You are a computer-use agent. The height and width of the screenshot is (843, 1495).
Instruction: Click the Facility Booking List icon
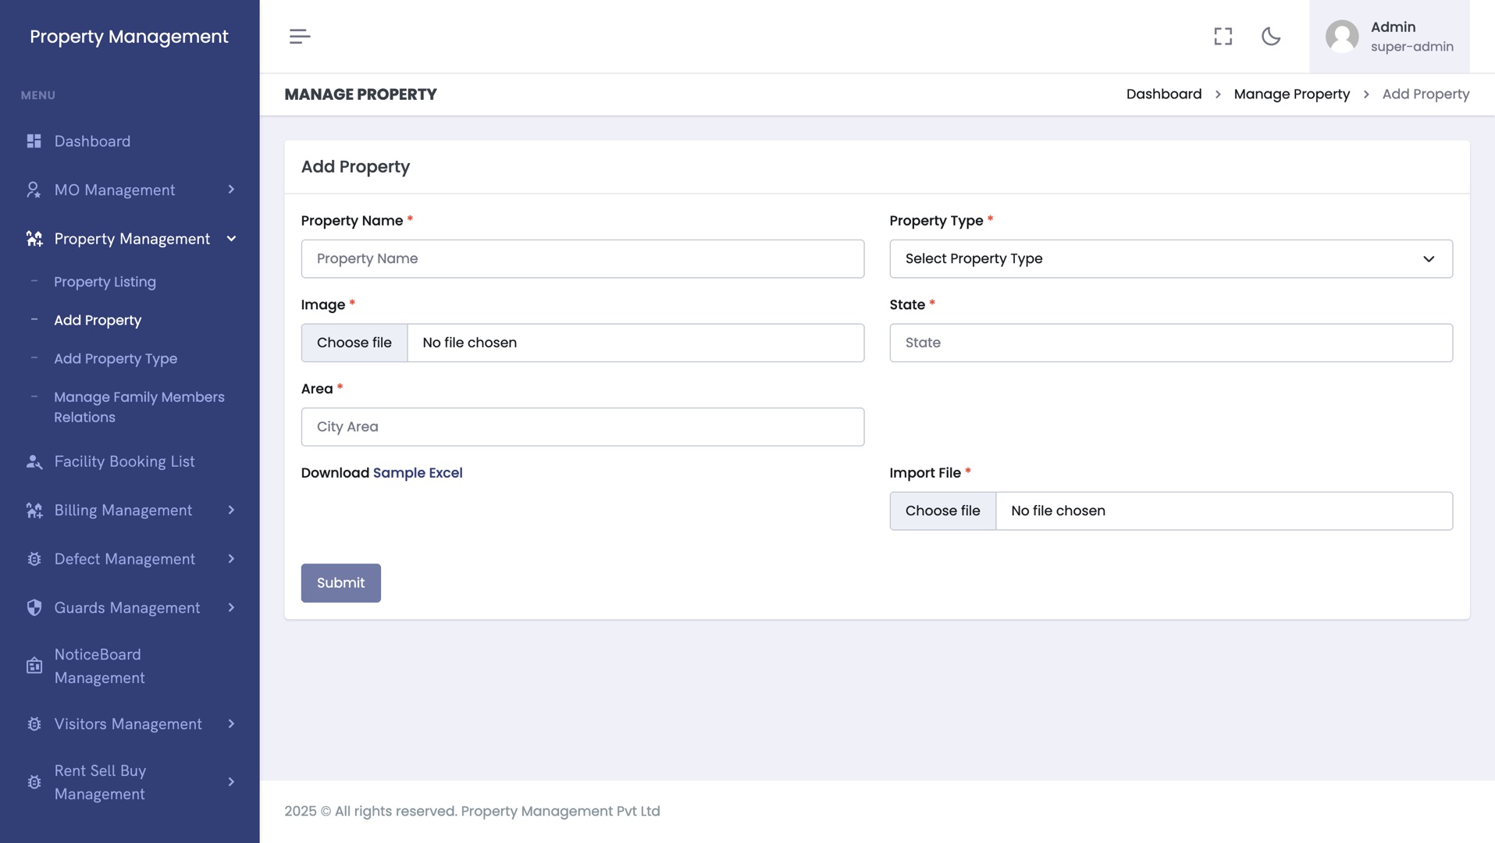pos(34,462)
